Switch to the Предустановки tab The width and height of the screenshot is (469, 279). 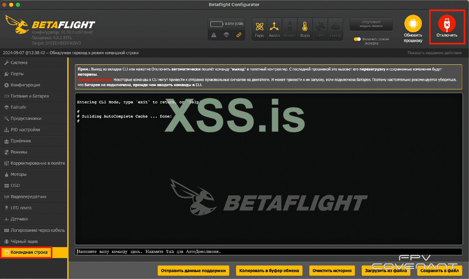pos(34,118)
